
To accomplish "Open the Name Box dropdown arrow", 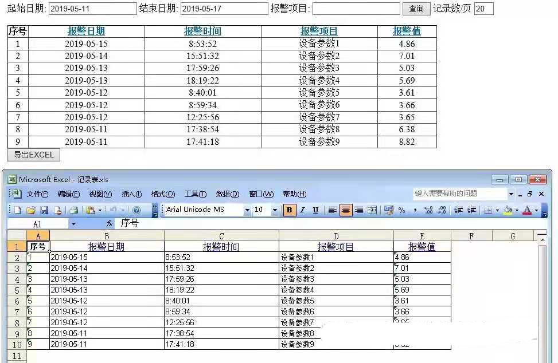I will pyautogui.click(x=73, y=224).
